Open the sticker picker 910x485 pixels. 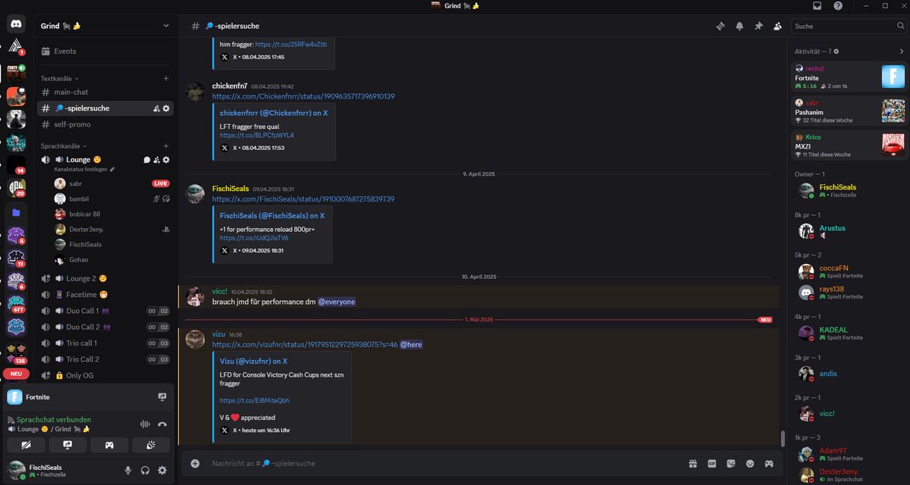(x=730, y=463)
